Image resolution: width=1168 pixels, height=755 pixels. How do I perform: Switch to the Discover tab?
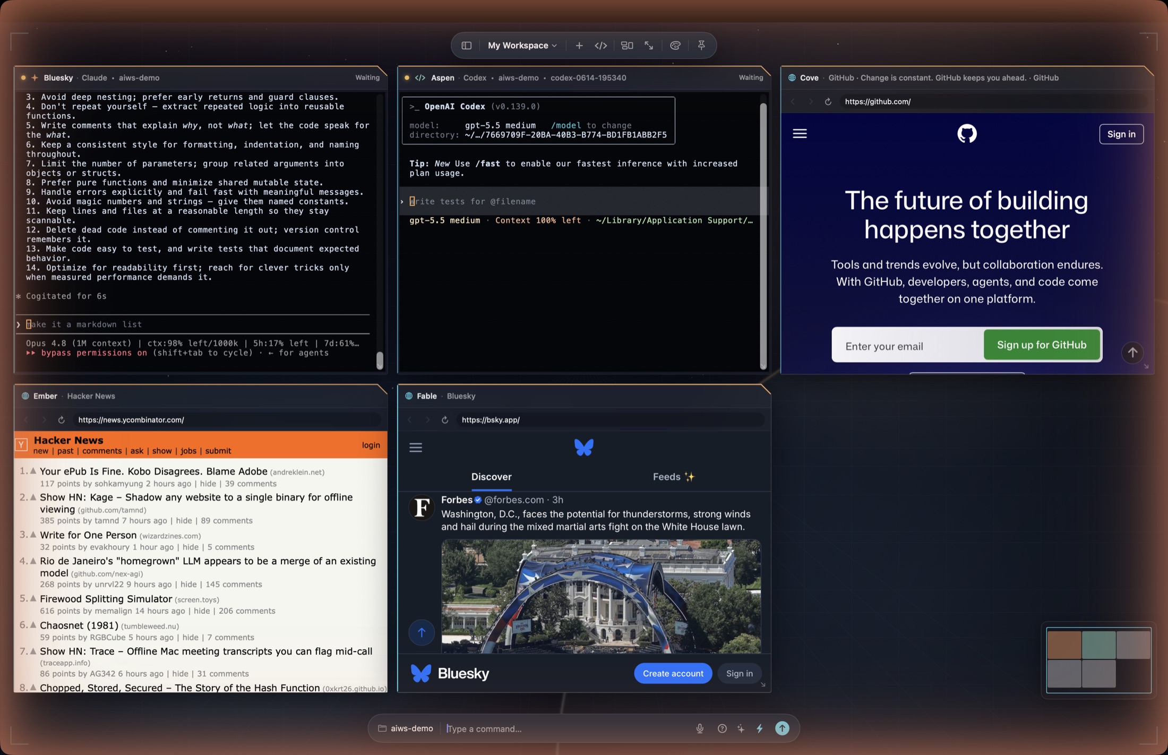coord(491,477)
